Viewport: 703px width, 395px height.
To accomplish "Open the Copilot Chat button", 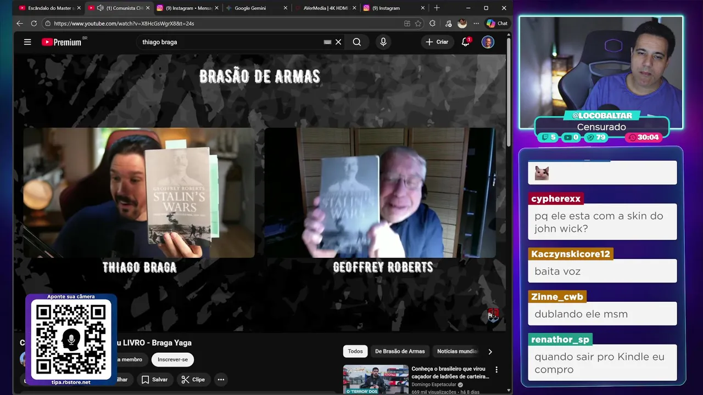I will click(x=496, y=24).
